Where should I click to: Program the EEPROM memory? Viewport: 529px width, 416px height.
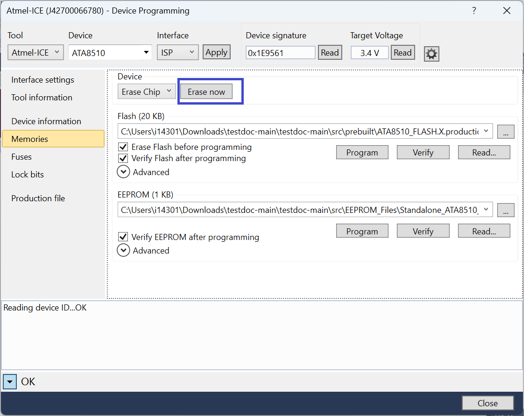[x=362, y=231]
